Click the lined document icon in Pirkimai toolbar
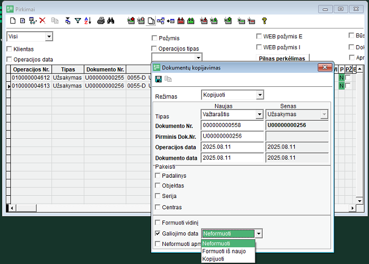Viewport: 369px width, 264px height. [x=23, y=21]
